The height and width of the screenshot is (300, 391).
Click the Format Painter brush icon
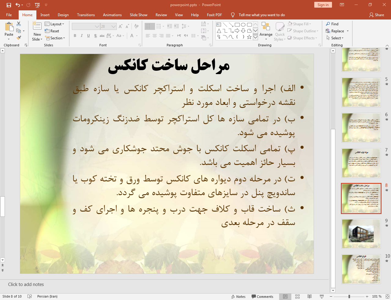[19, 38]
